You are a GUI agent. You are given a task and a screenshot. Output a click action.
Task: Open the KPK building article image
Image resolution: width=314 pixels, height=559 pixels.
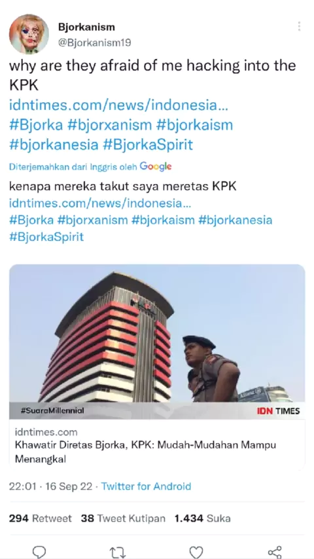click(x=157, y=342)
